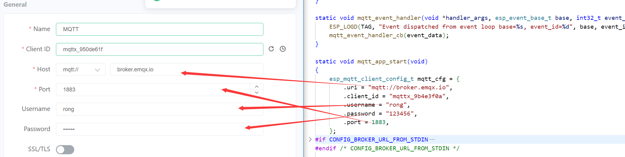625x157 pixels.
Task: Focus the Client ID input field
Action: point(160,49)
